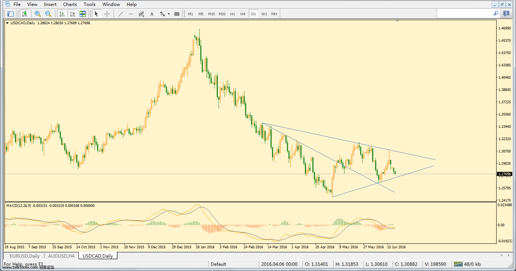The width and height of the screenshot is (516, 271).
Task: Switch to H4 timeframe
Action: (243, 14)
